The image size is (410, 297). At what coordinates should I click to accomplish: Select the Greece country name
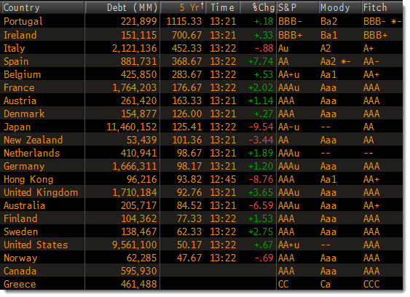click(20, 284)
